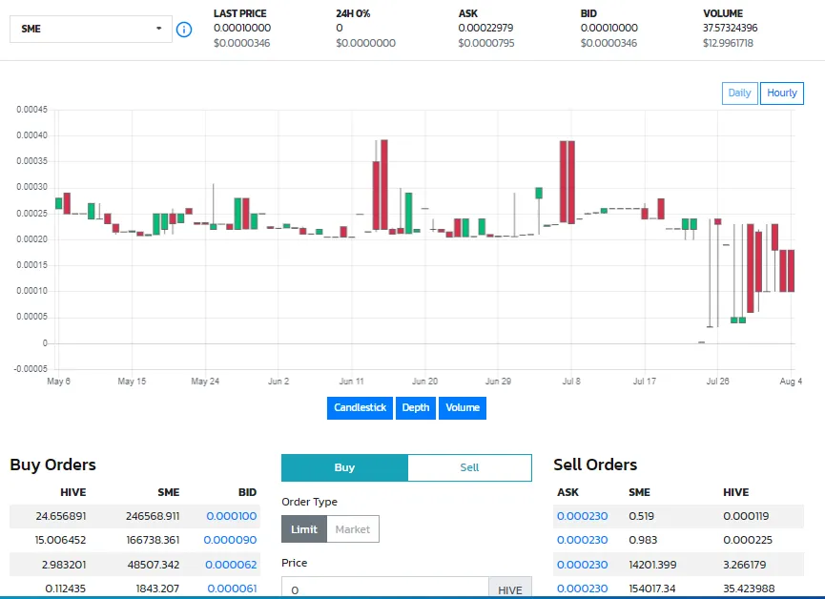Click the Buy Orders heading
The width and height of the screenshot is (825, 599).
pos(53,465)
